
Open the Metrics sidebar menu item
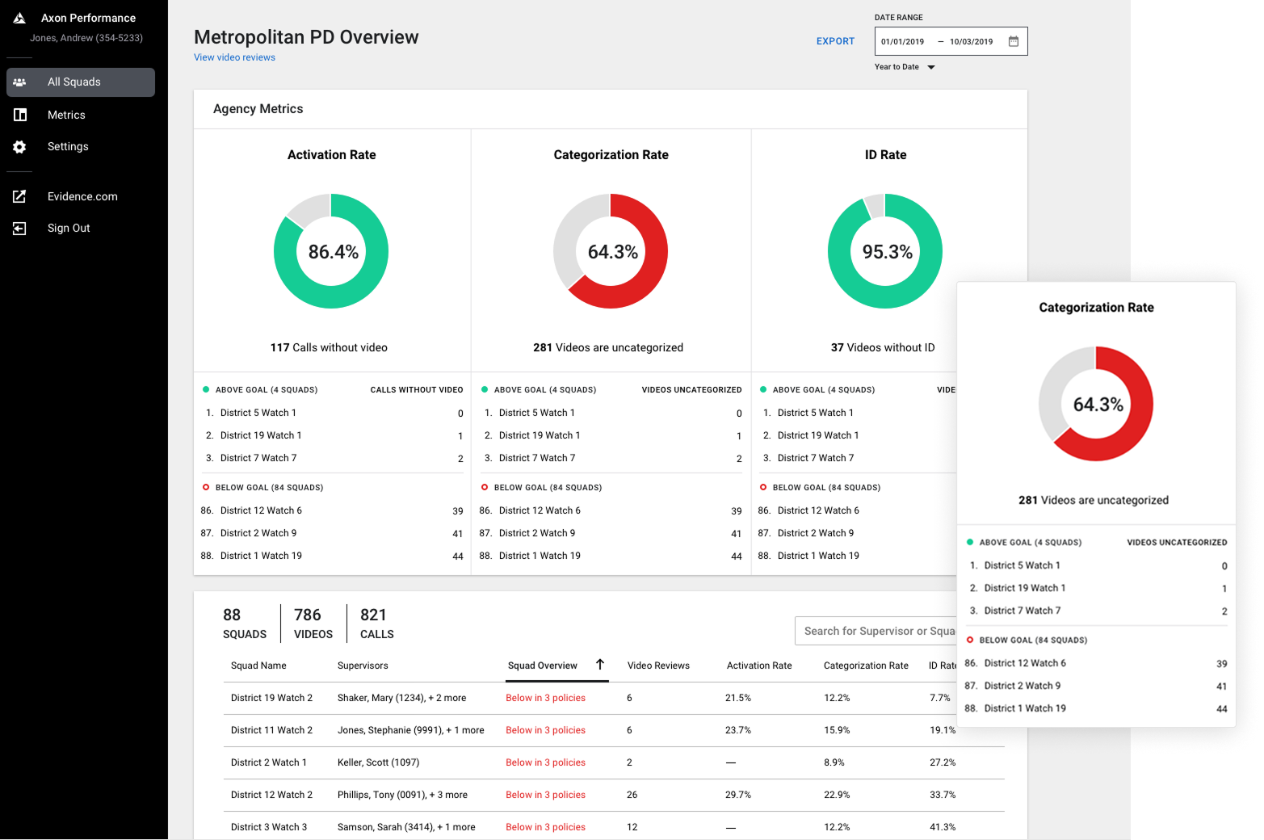point(66,115)
